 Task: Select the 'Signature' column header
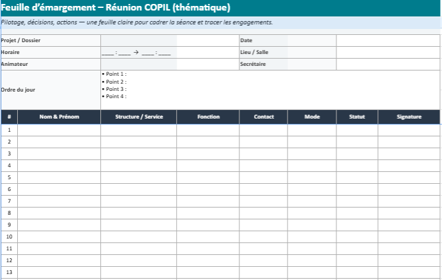(x=409, y=117)
